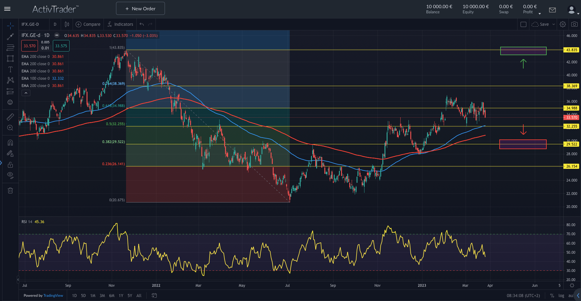Toggle magnet mode for drawings
The width and height of the screenshot is (581, 301).
10,143
